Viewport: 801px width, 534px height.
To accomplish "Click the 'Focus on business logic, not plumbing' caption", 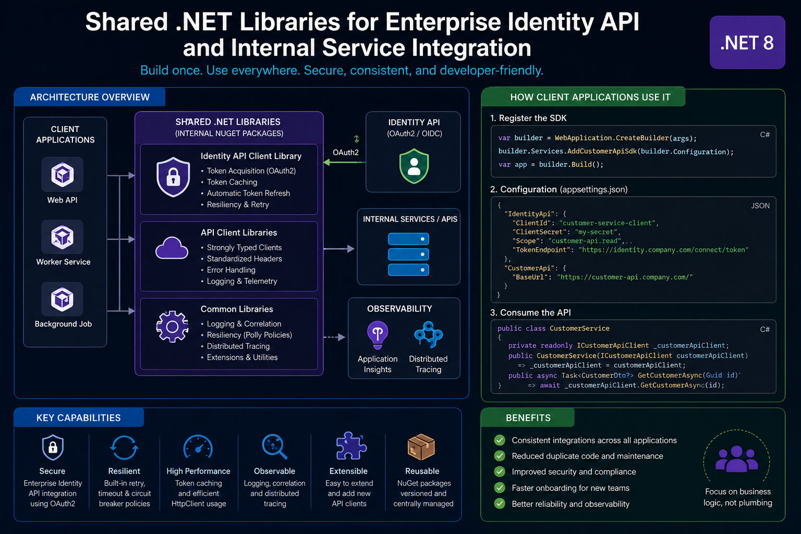I will tap(737, 497).
